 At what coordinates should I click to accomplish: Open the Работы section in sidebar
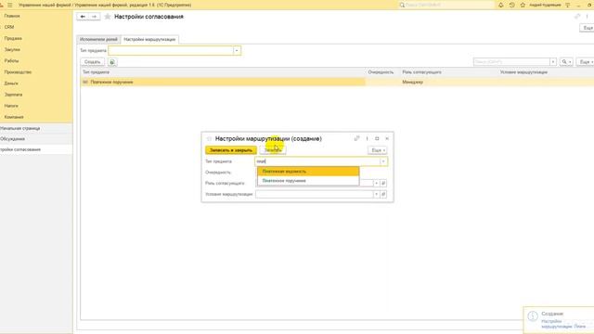[x=11, y=60]
